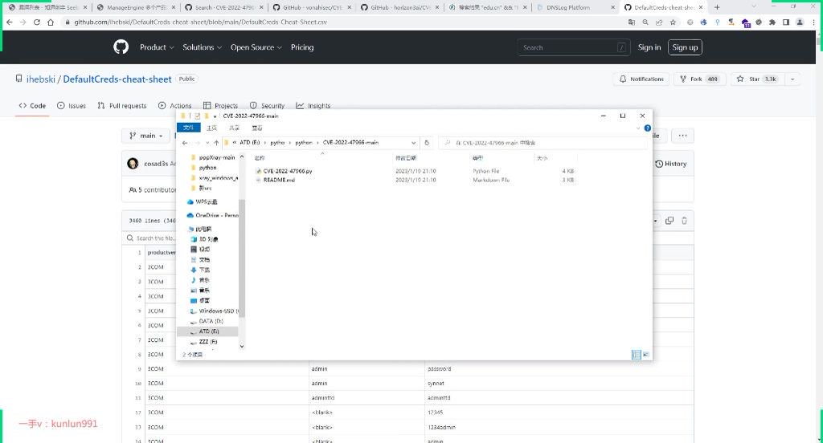823x443 pixels.
Task: Click Chrome's back arrow
Action: click(10, 22)
